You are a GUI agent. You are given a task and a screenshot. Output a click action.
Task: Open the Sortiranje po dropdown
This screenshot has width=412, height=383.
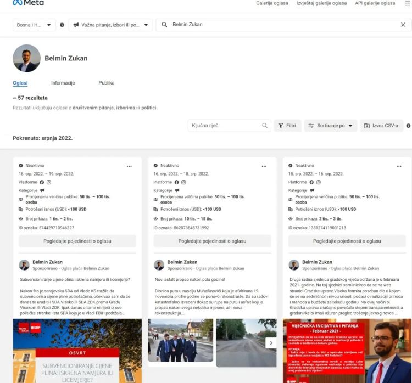pyautogui.click(x=330, y=126)
